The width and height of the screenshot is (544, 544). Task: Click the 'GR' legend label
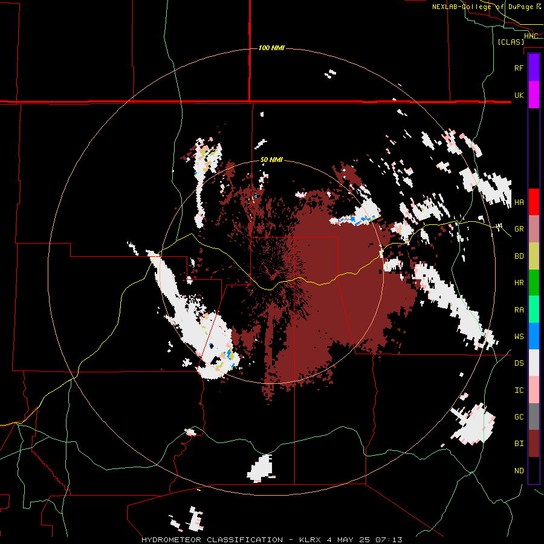pyautogui.click(x=519, y=229)
